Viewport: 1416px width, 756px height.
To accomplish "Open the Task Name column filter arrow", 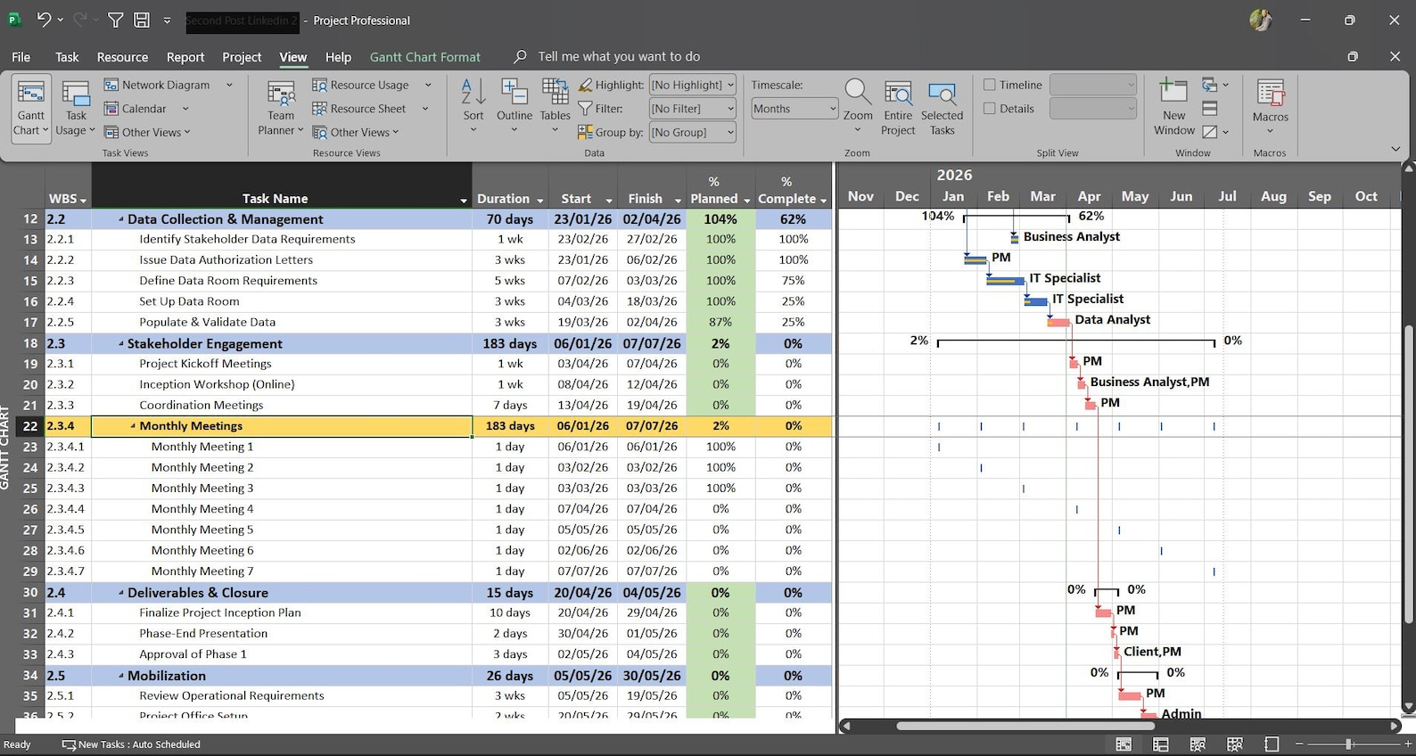I will (464, 200).
